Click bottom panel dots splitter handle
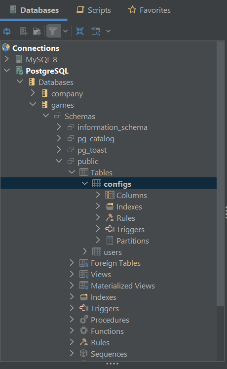The height and width of the screenshot is (369, 227). (x=113, y=364)
